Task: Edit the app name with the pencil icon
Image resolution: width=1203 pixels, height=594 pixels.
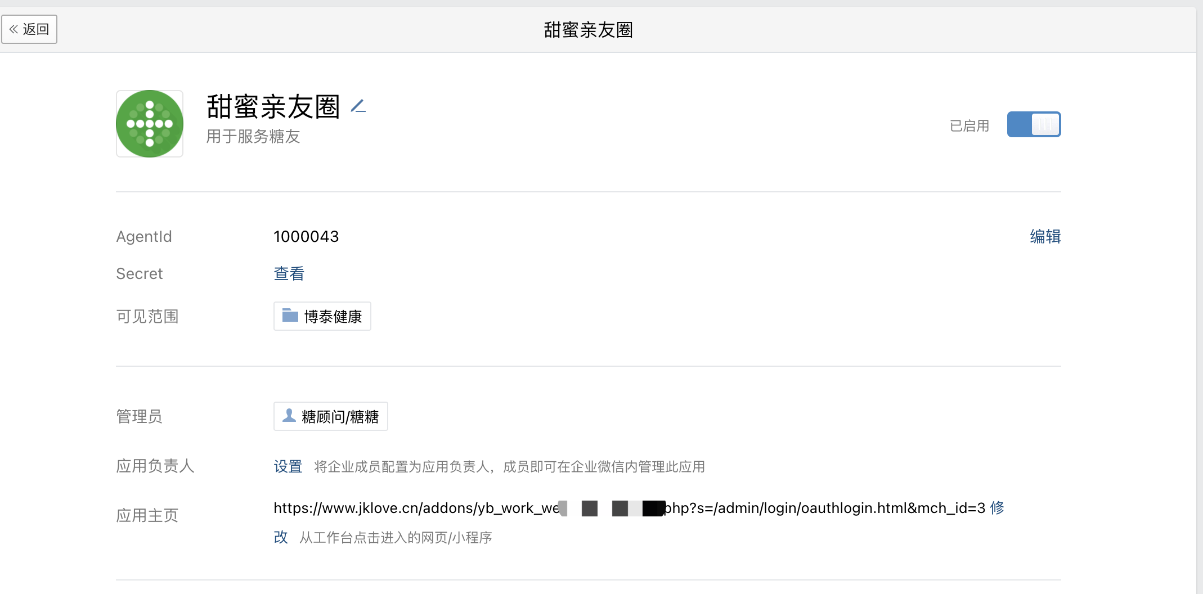Action: point(358,106)
